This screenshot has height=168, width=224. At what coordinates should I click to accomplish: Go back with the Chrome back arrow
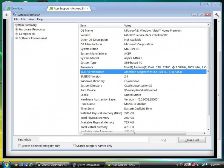point(7,15)
